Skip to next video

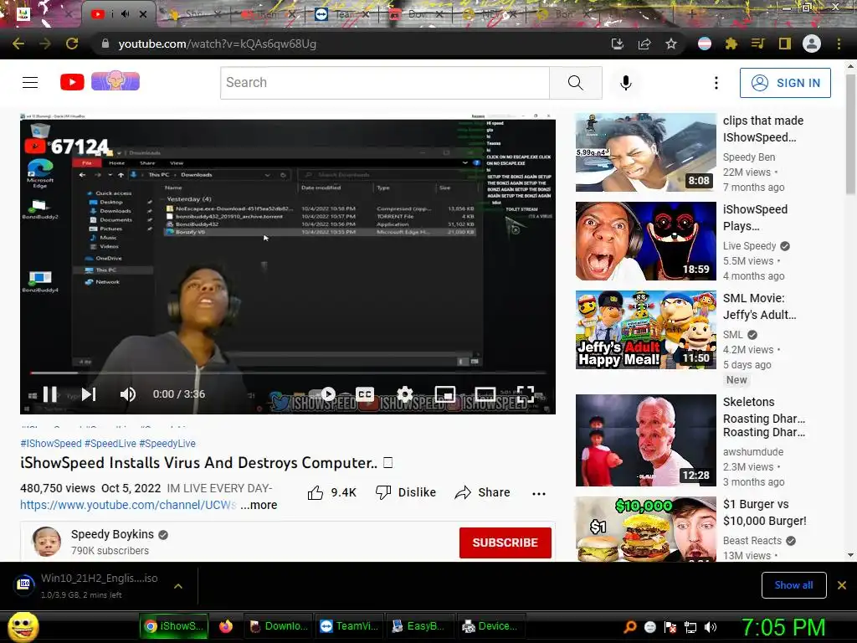pyautogui.click(x=89, y=394)
